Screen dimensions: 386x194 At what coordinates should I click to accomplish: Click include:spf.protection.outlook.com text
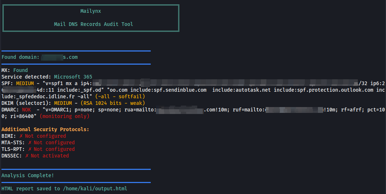(x=323, y=90)
